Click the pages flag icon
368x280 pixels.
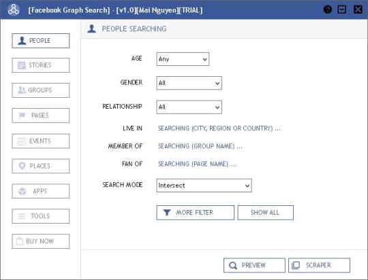pyautogui.click(x=22, y=116)
